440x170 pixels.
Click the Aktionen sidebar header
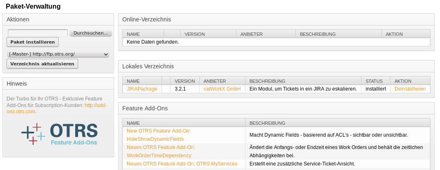[18, 19]
